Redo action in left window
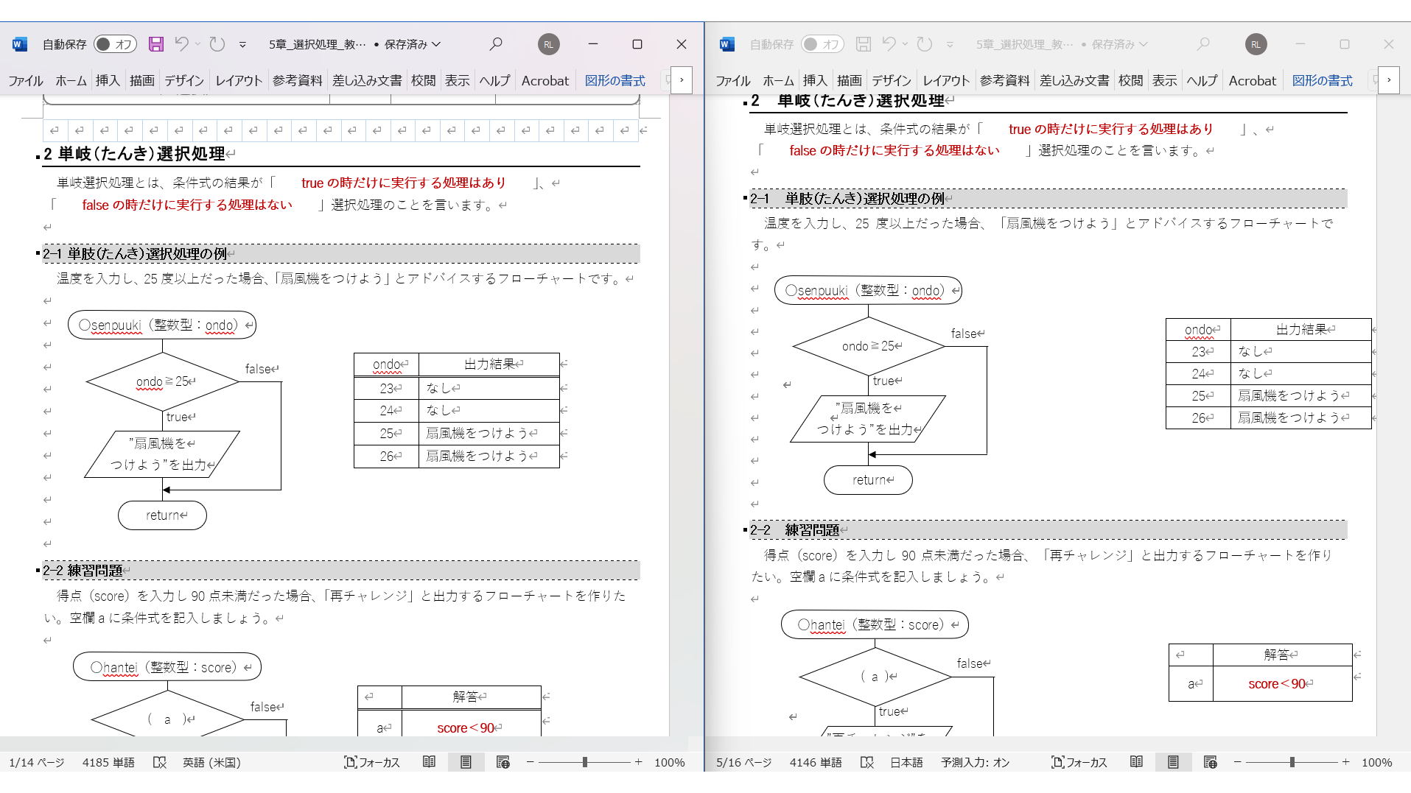Screen dimensions: 1411x793 coord(217,44)
